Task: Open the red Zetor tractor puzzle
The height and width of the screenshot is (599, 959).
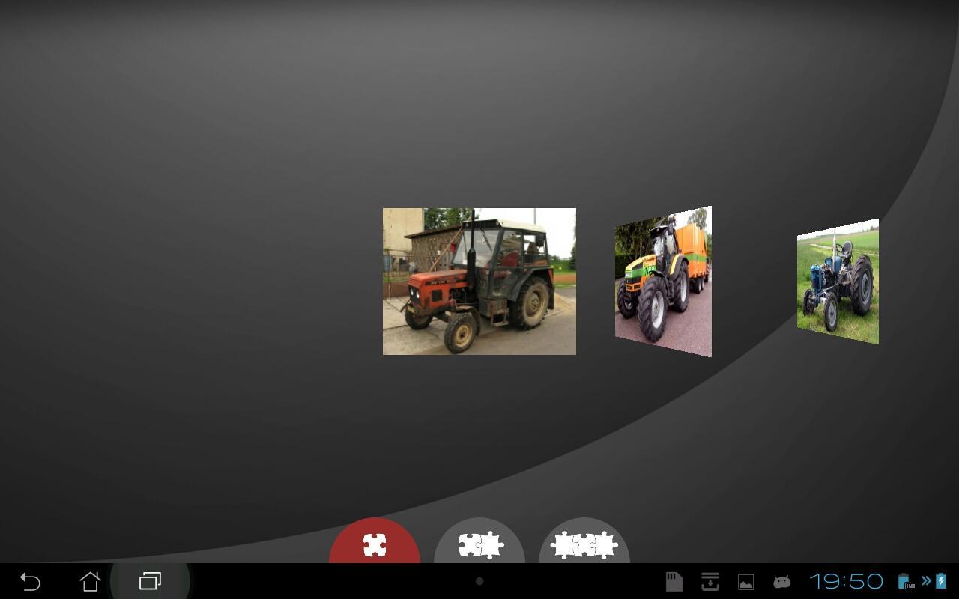Action: 479,281
